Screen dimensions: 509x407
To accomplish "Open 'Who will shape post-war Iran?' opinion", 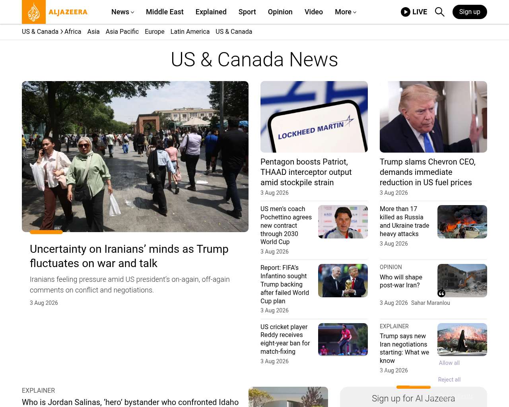I will (x=401, y=281).
